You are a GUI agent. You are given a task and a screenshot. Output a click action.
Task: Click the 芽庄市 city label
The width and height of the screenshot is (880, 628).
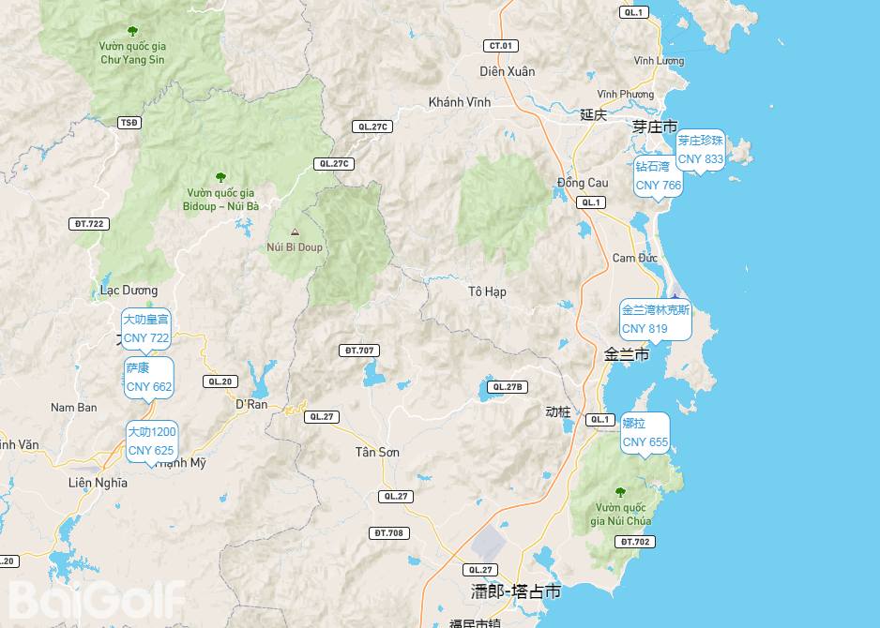tap(655, 127)
